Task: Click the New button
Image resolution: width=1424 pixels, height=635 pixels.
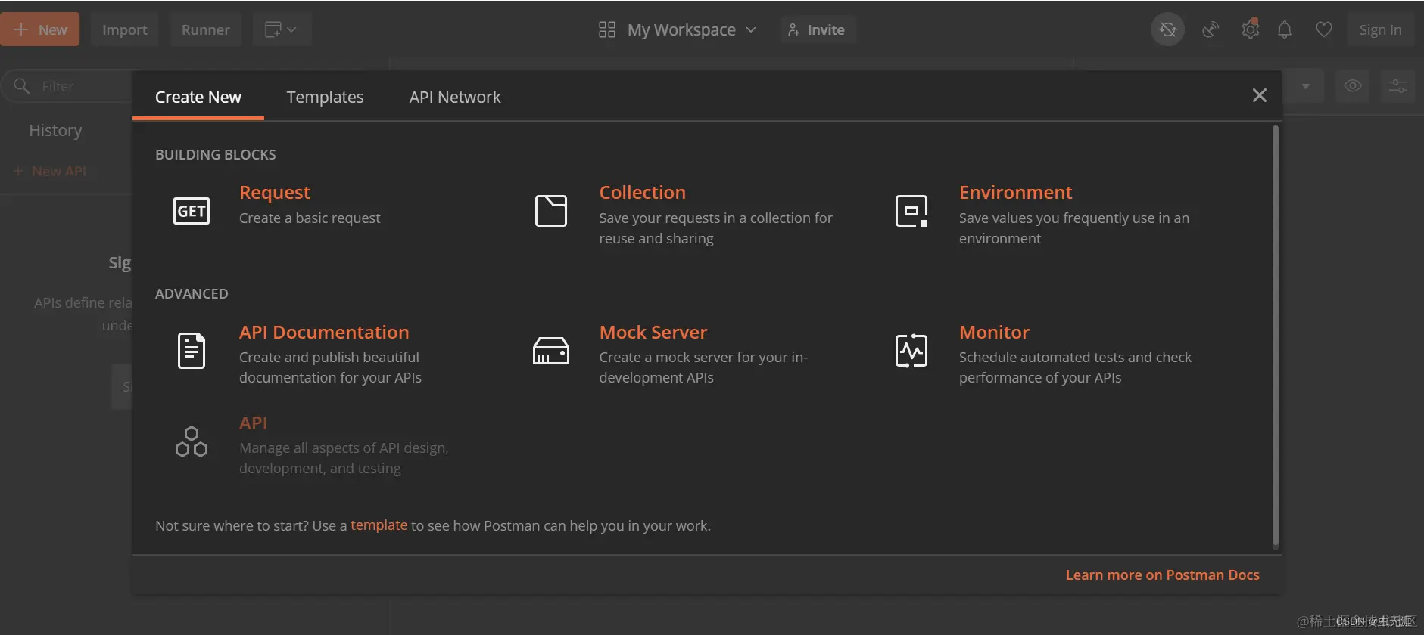Action: point(40,29)
